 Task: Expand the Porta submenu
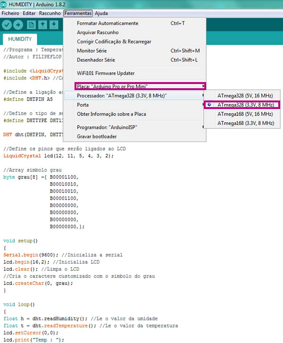[x=134, y=105]
